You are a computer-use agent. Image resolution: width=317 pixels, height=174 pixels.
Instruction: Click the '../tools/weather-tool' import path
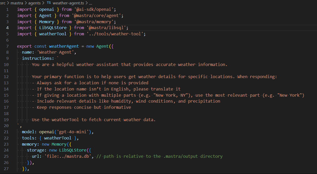[x=115, y=34]
